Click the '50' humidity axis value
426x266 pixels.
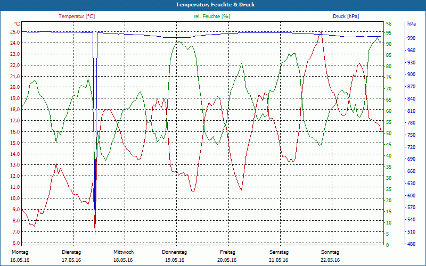tap(389, 134)
